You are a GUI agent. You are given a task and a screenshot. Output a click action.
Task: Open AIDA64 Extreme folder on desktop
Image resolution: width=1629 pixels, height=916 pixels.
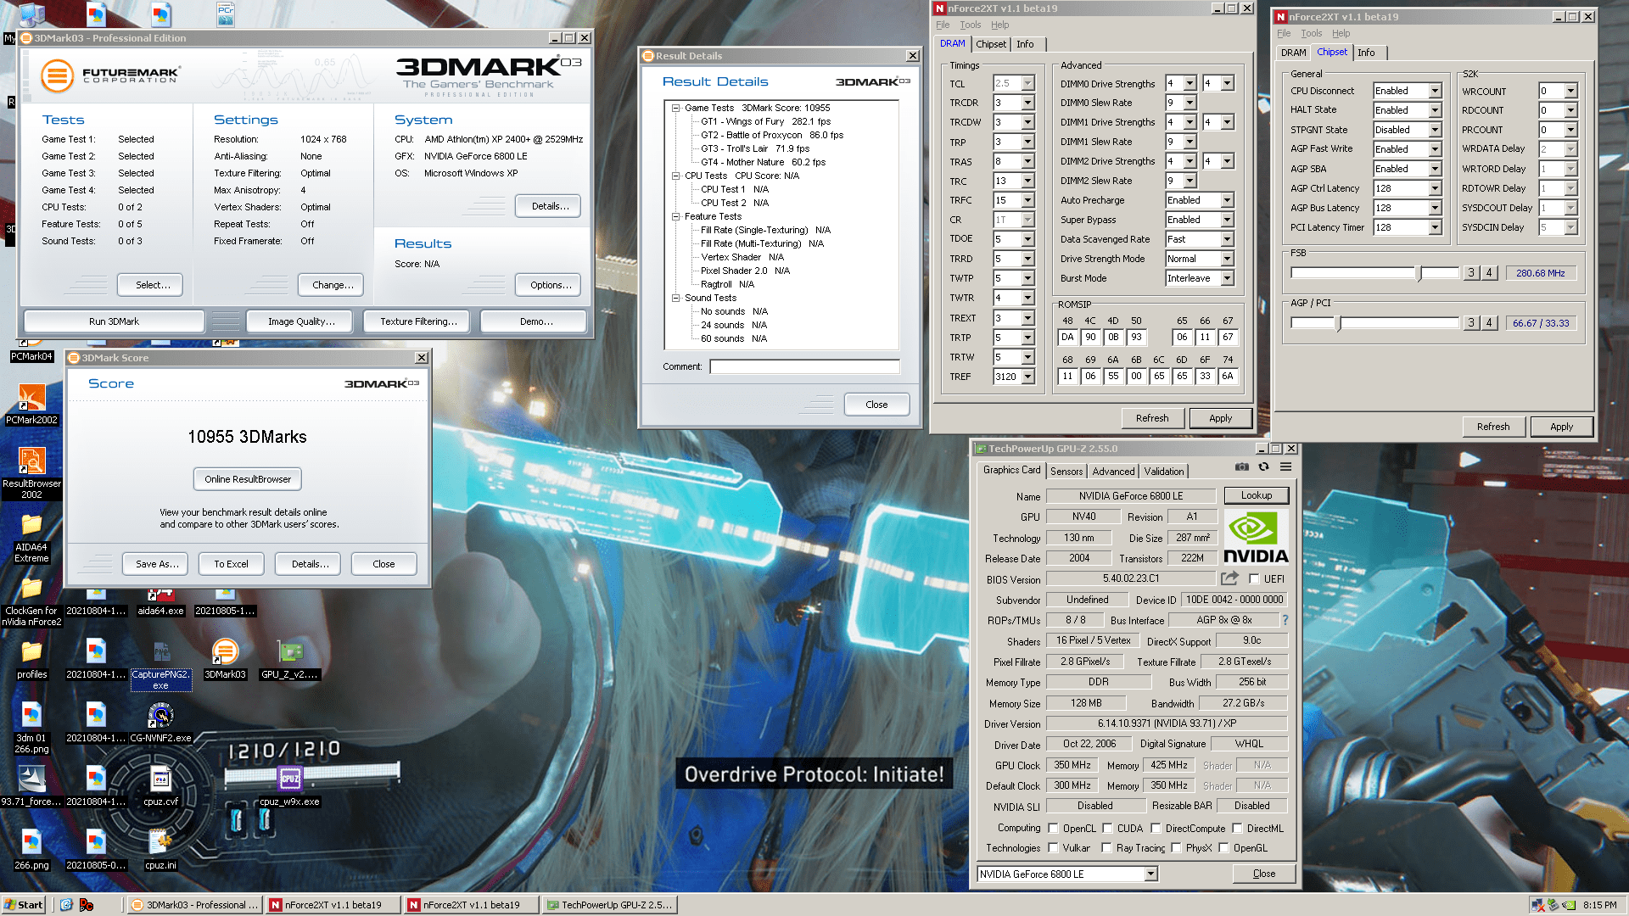pyautogui.click(x=31, y=538)
